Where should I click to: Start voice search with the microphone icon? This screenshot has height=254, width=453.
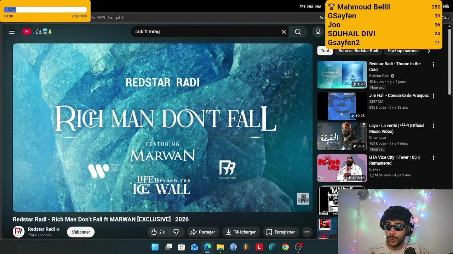click(318, 32)
